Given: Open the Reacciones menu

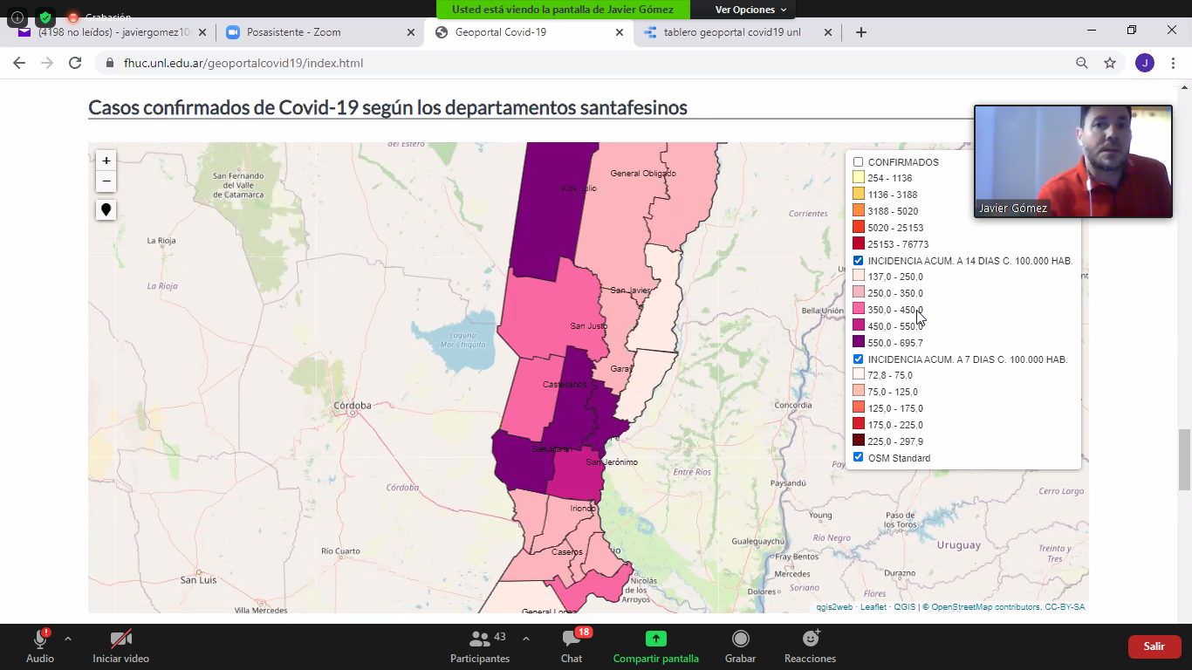Looking at the screenshot, I should [810, 646].
